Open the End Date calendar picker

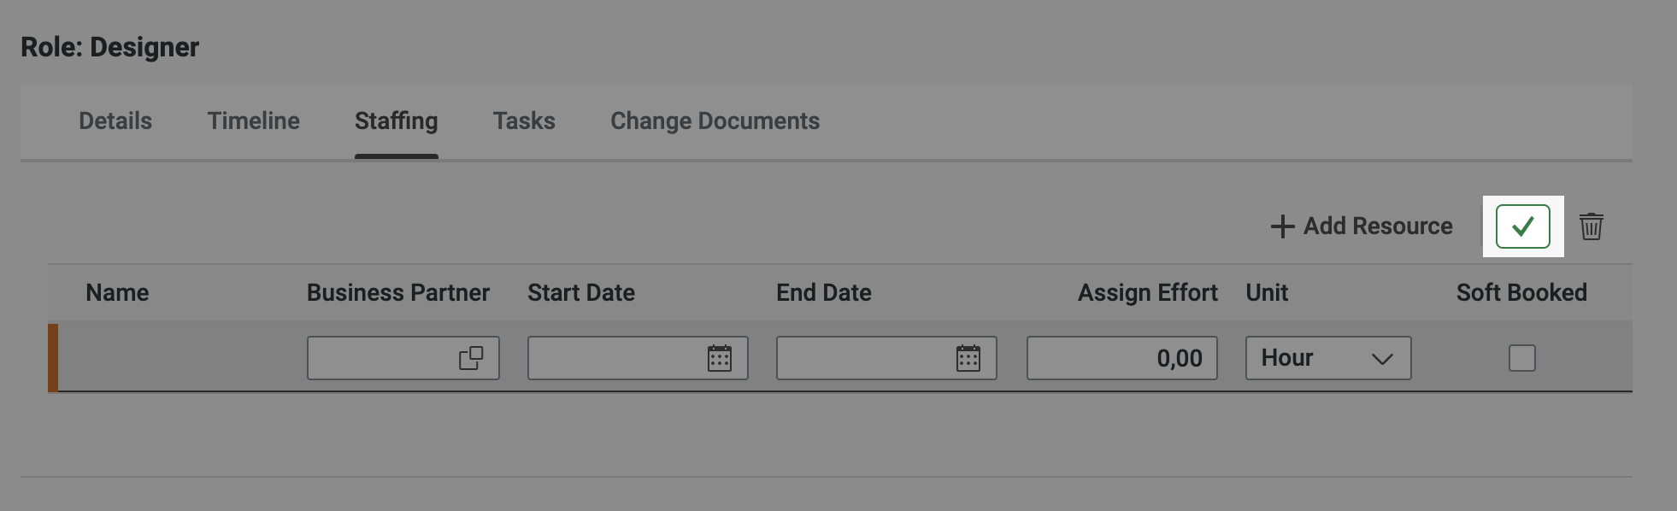tap(968, 358)
